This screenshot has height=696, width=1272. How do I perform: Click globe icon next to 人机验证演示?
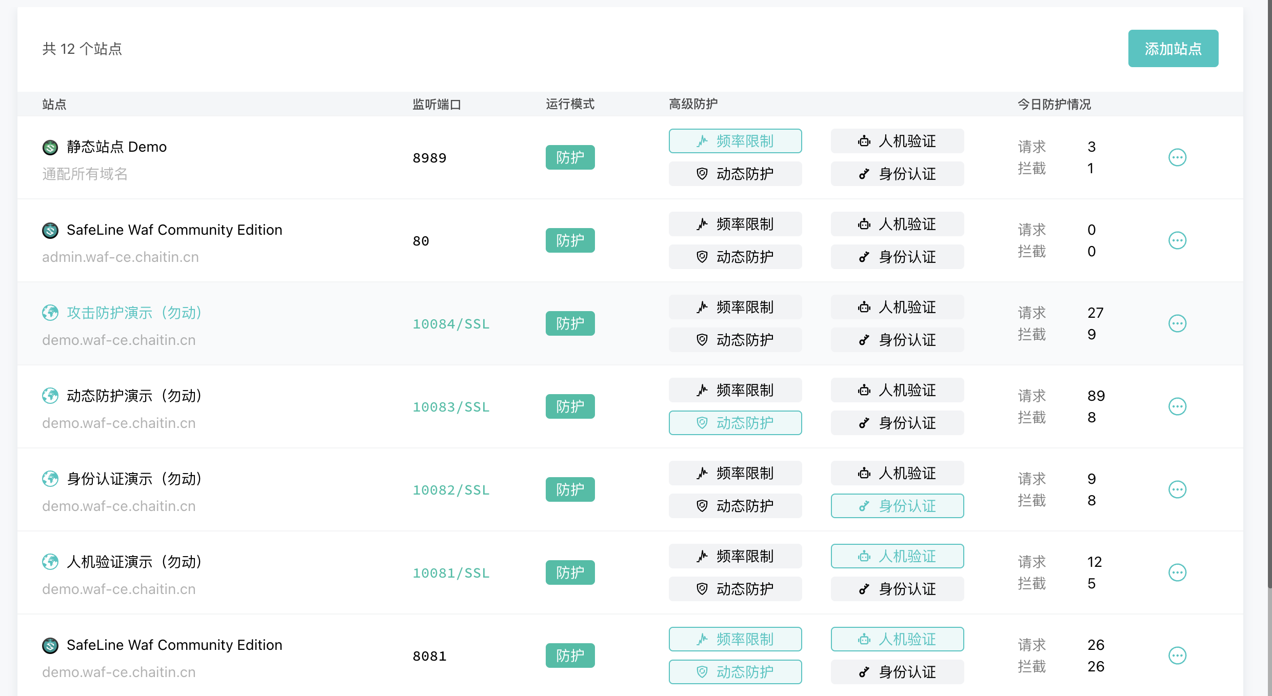click(x=50, y=562)
